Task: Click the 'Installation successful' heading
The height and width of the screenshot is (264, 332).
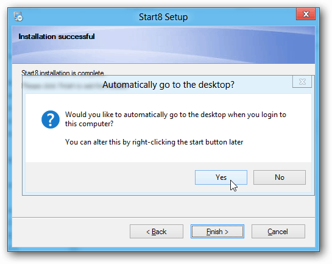Action: pyautogui.click(x=57, y=37)
